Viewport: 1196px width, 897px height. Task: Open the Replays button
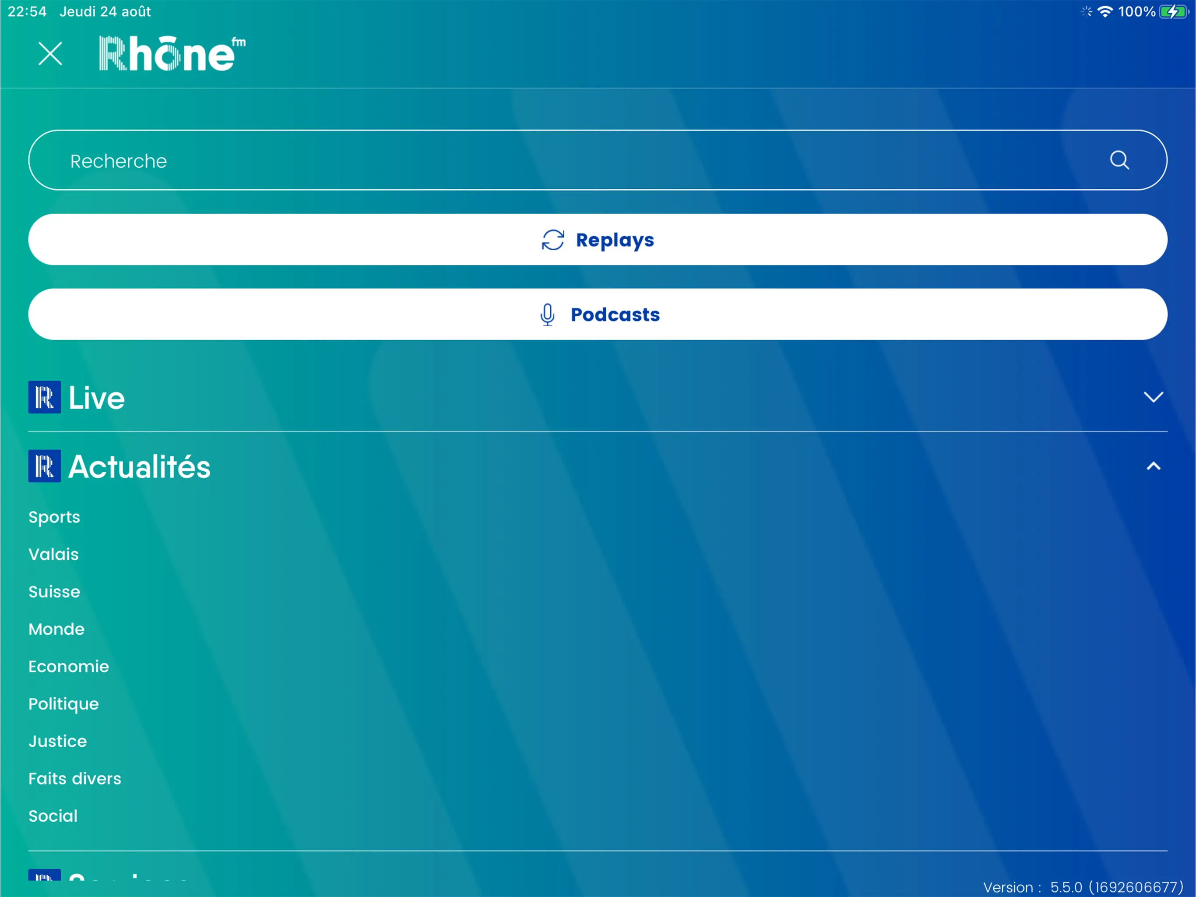coord(598,240)
